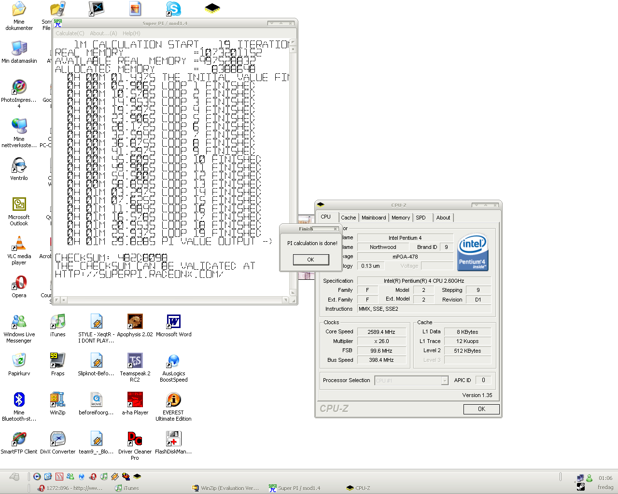This screenshot has width=618, height=494.
Task: Open the team9_-_Blo… desktop file
Action: click(96, 442)
